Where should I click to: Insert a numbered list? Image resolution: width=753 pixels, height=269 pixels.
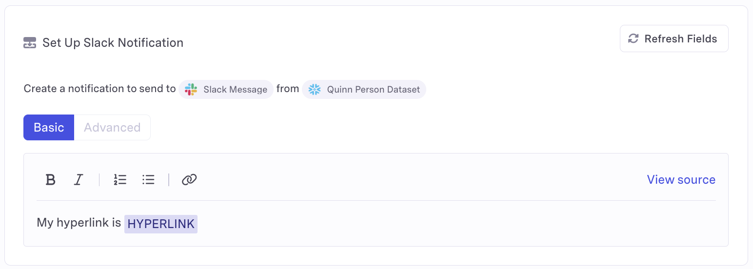pyautogui.click(x=120, y=180)
